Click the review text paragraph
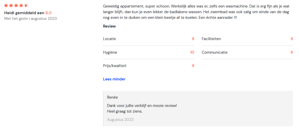This screenshot has height=129, width=299. pos(196,12)
